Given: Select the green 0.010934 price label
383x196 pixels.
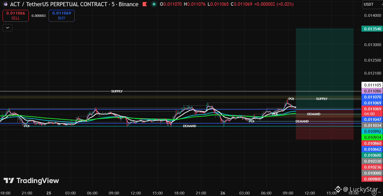Looking at the screenshot, I should 372,137.
